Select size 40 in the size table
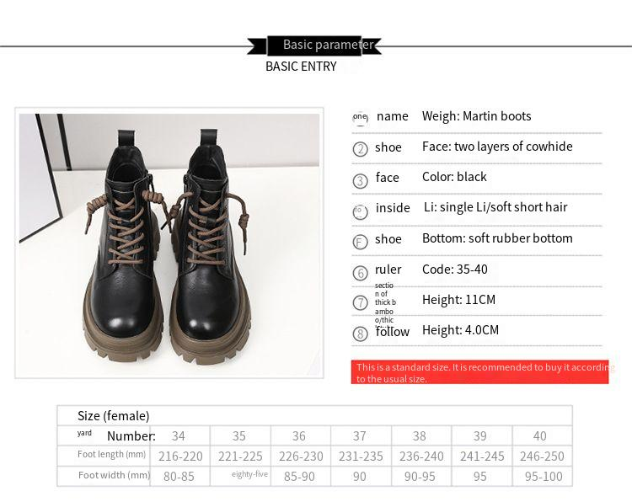Image resolution: width=632 pixels, height=502 pixels. 540,436
